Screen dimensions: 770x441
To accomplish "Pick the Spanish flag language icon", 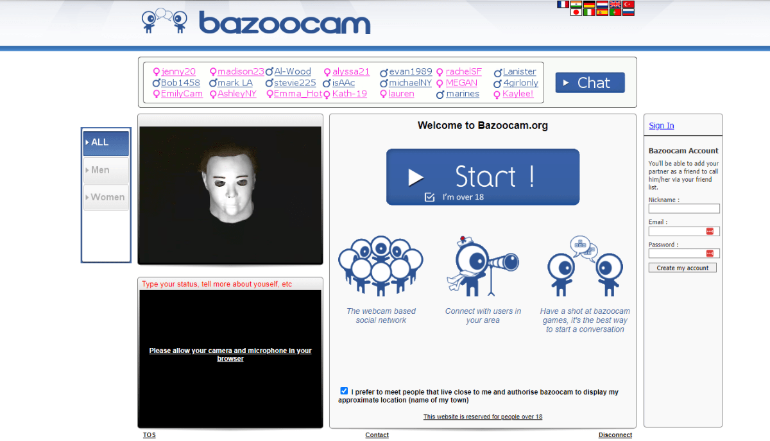I will click(602, 12).
